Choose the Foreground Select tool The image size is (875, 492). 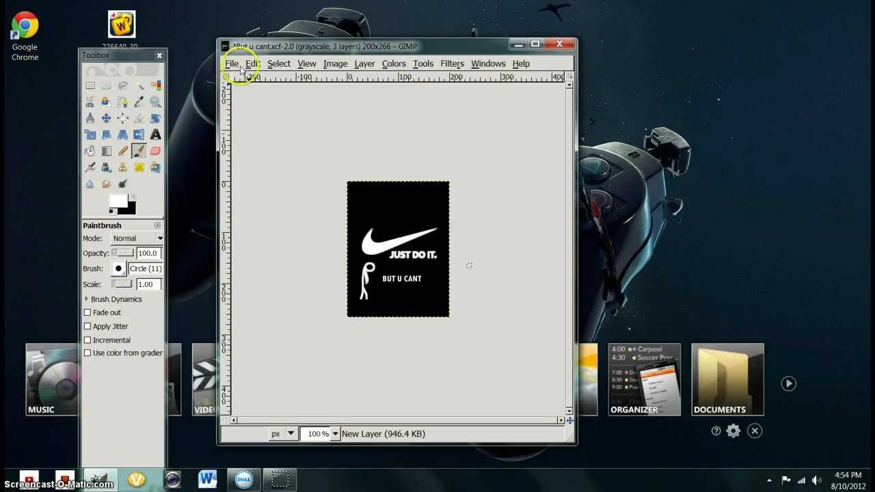click(106, 102)
